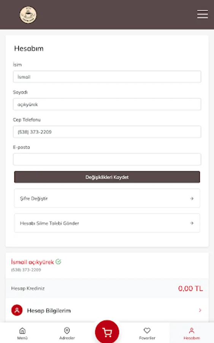The image size is (214, 343).
Task: Tap the İsmail açıkyürek name link
Action: tap(32, 262)
